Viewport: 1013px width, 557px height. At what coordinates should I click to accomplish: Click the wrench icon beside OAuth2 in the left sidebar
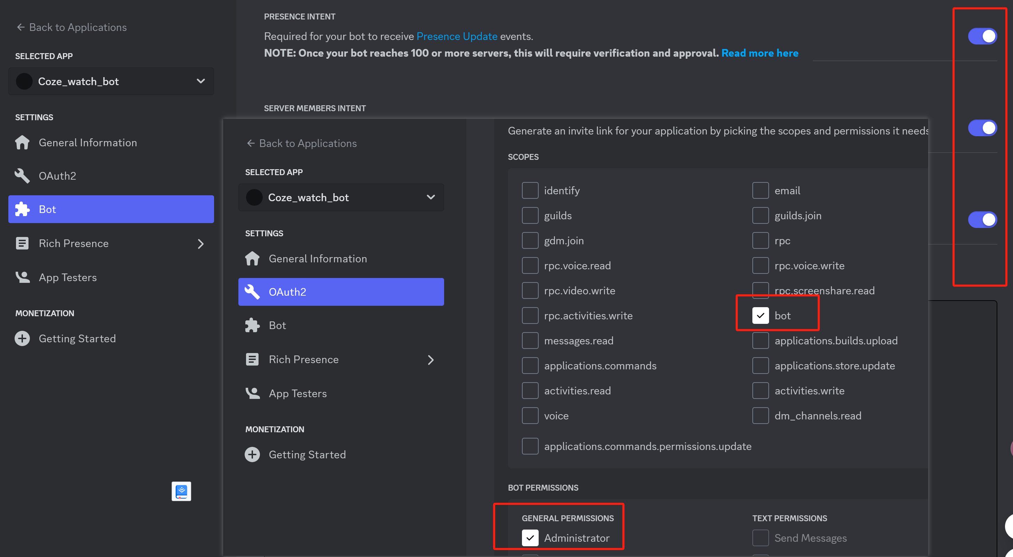(x=23, y=176)
